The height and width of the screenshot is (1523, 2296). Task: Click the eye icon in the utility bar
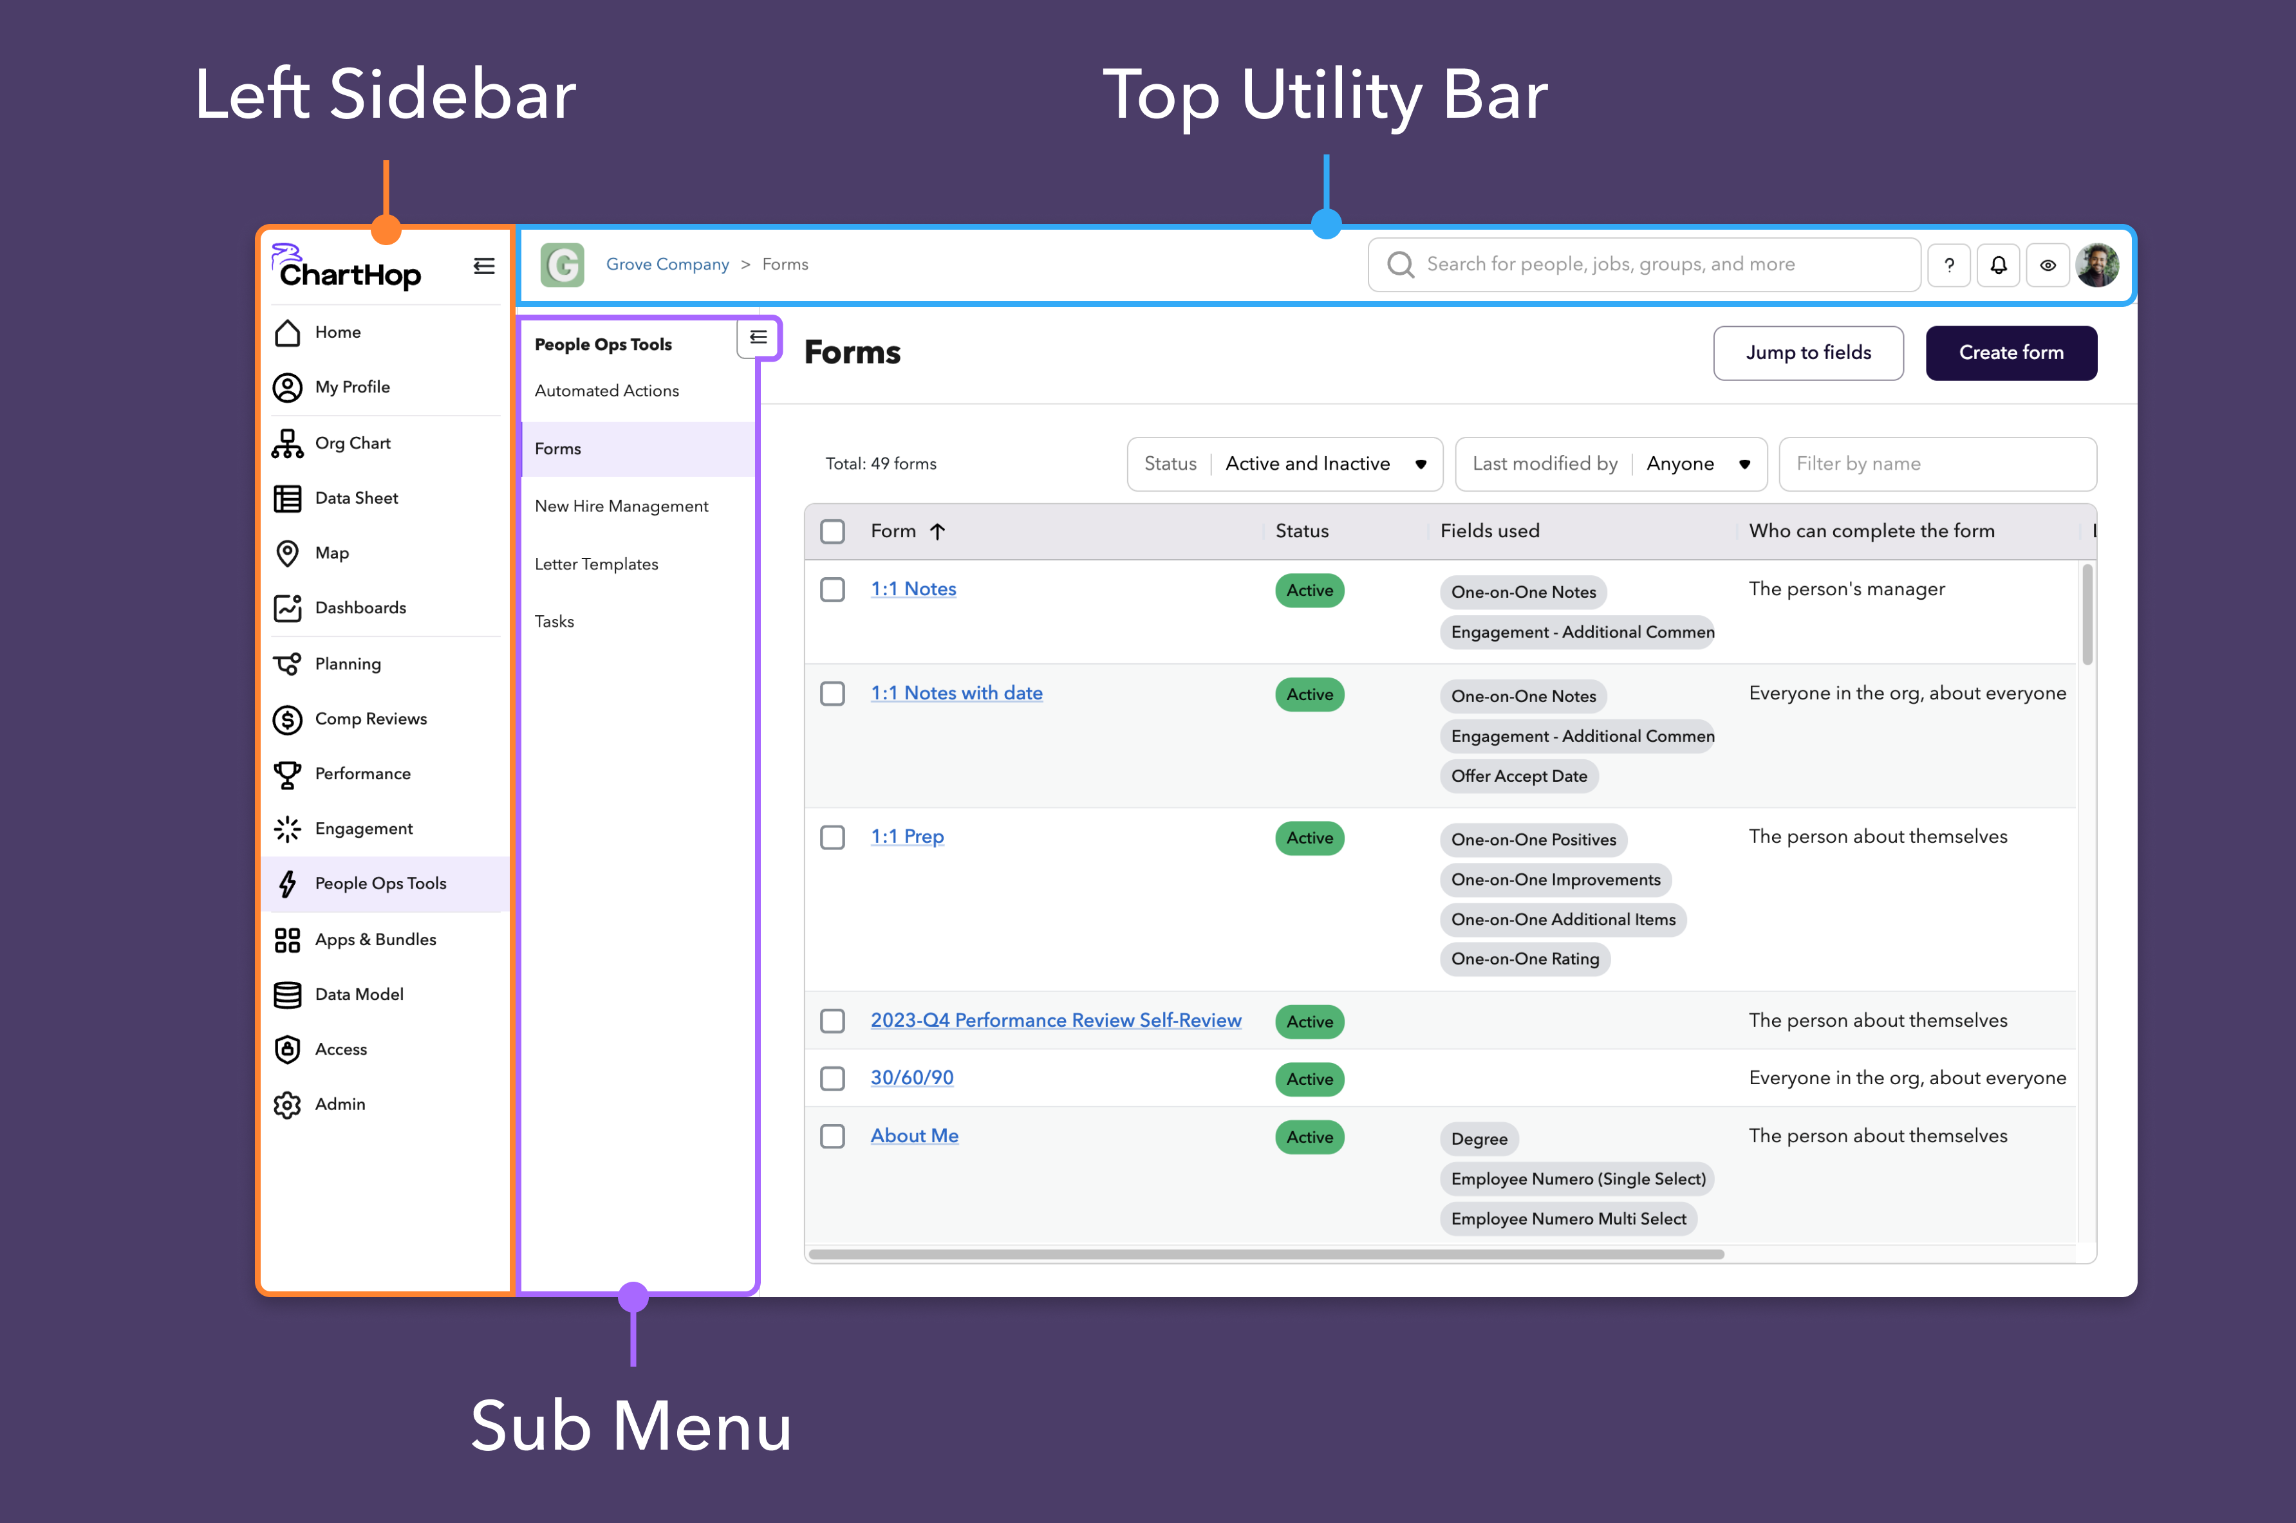click(x=2048, y=263)
